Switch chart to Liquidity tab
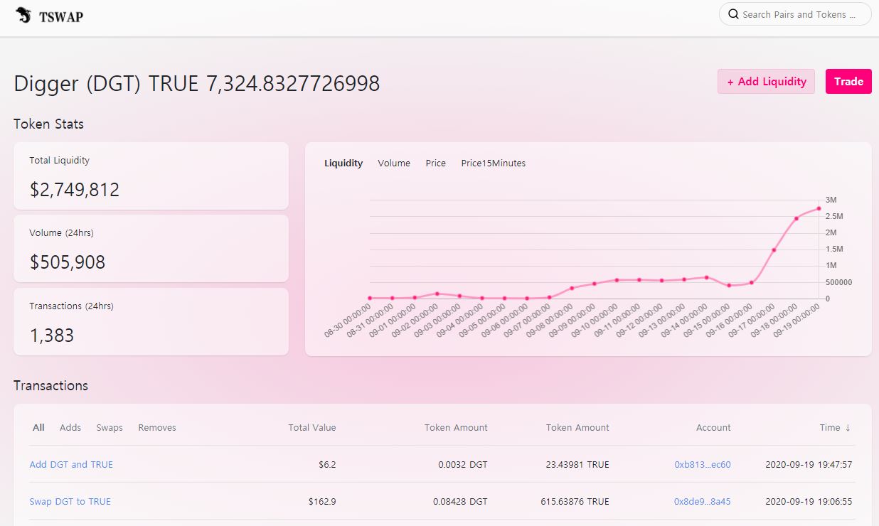Screen dimensions: 879x526 tap(343, 163)
